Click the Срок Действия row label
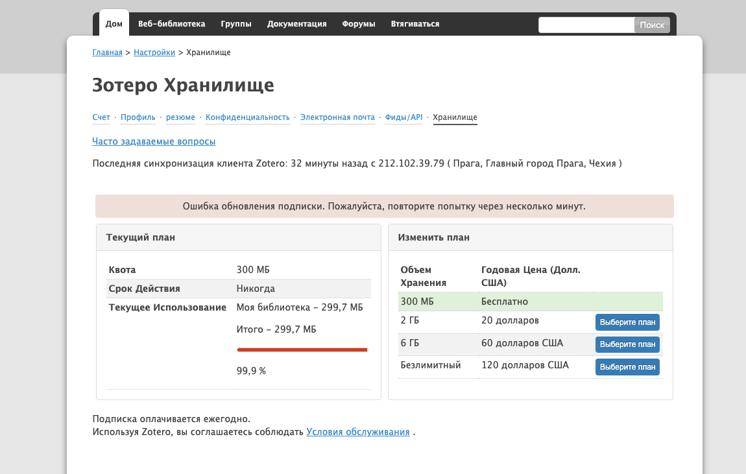 point(144,289)
